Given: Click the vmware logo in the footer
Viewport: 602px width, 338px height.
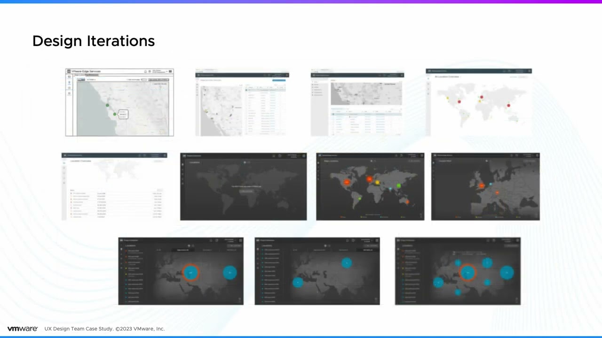Looking at the screenshot, I should tap(22, 329).
